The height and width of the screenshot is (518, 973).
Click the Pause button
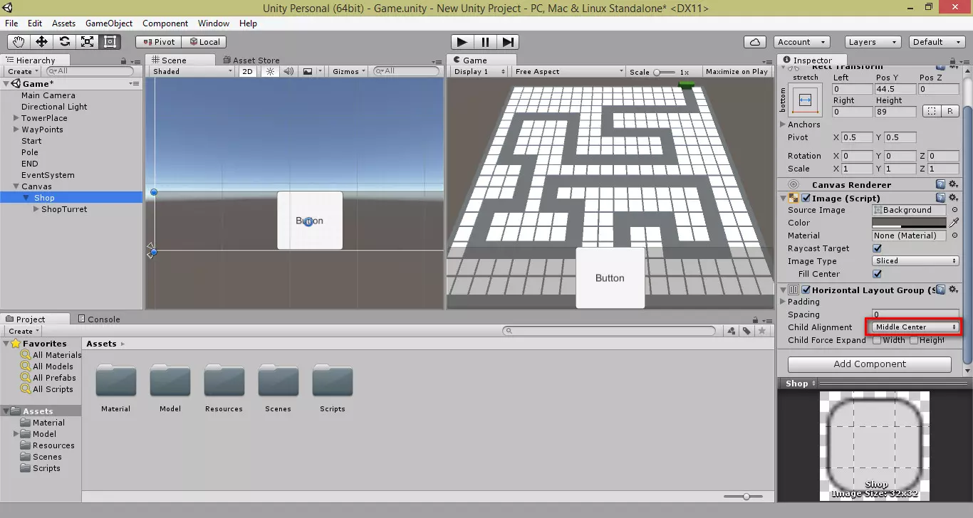tap(485, 42)
